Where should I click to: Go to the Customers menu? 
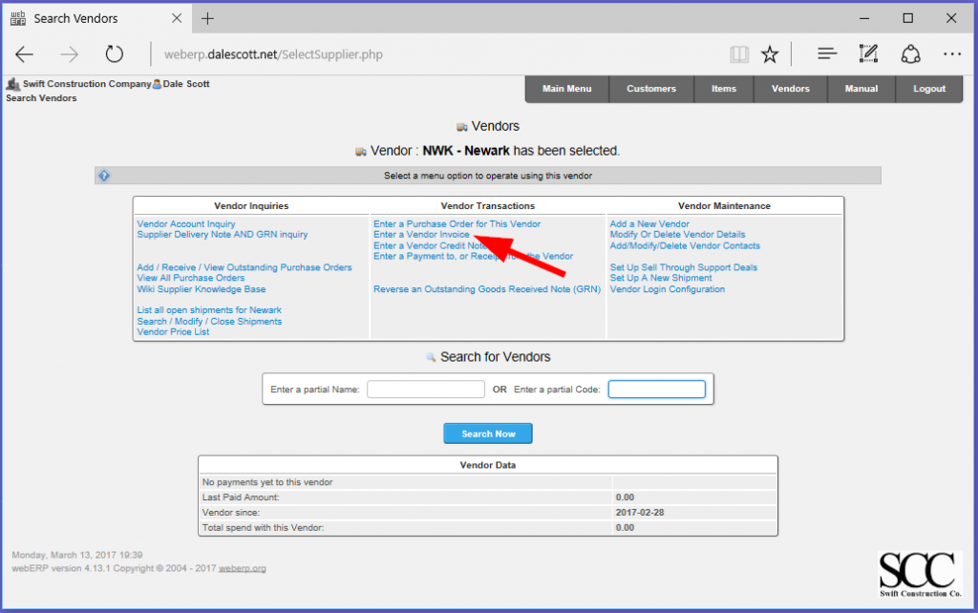[651, 89]
